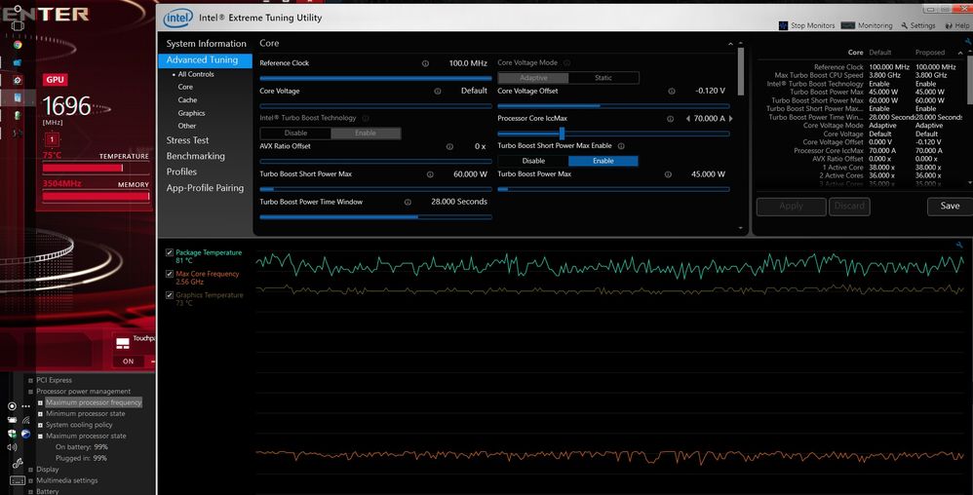Open the System Information section

pos(206,44)
